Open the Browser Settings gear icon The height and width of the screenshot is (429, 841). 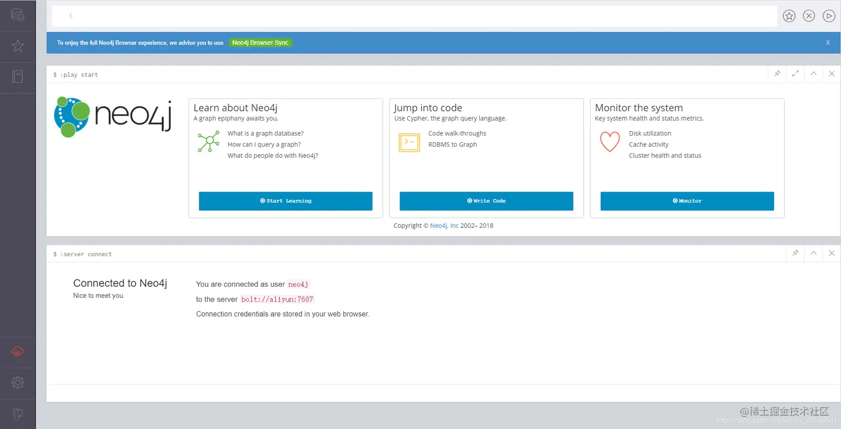pyautogui.click(x=18, y=382)
